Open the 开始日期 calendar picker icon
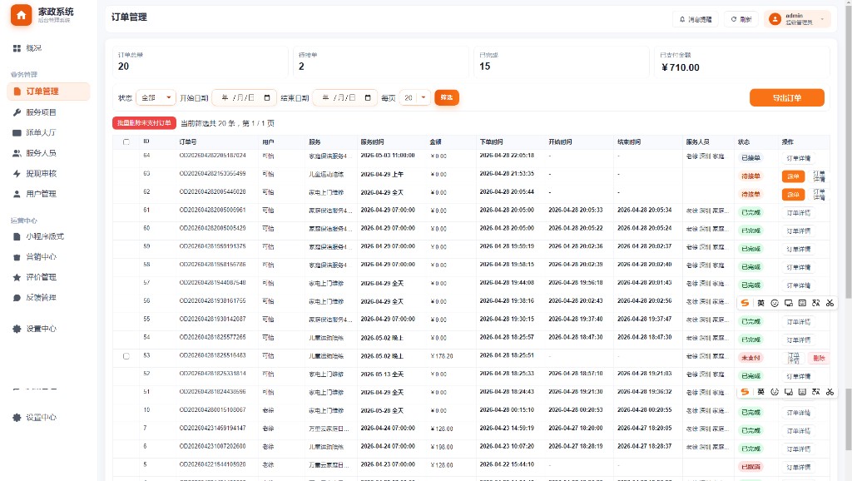This screenshot has width=852, height=481. point(267,98)
